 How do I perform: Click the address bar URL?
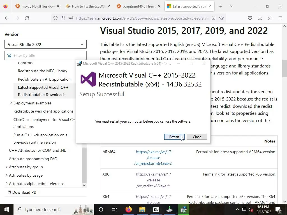(x=142, y=18)
